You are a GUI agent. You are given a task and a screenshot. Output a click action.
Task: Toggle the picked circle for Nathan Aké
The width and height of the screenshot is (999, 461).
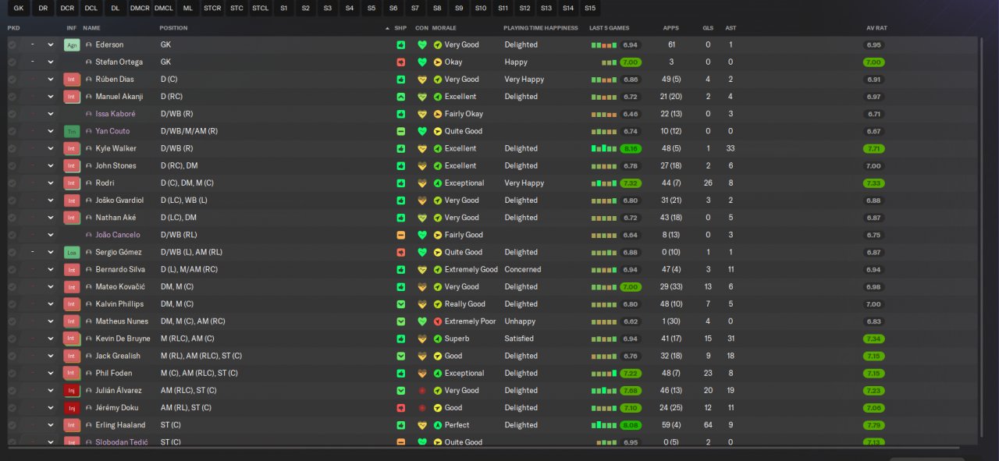point(12,218)
